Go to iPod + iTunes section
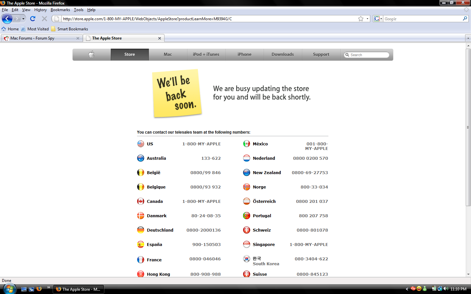The image size is (471, 294). click(x=206, y=54)
